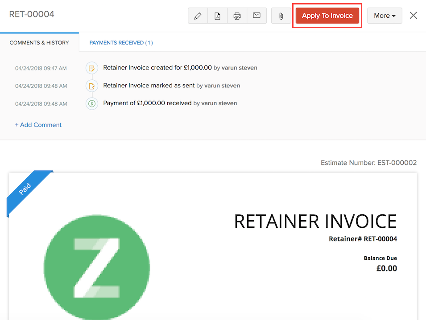Open the Payments Received (1) tab
Viewport: 426px width, 320px height.
pyautogui.click(x=121, y=43)
